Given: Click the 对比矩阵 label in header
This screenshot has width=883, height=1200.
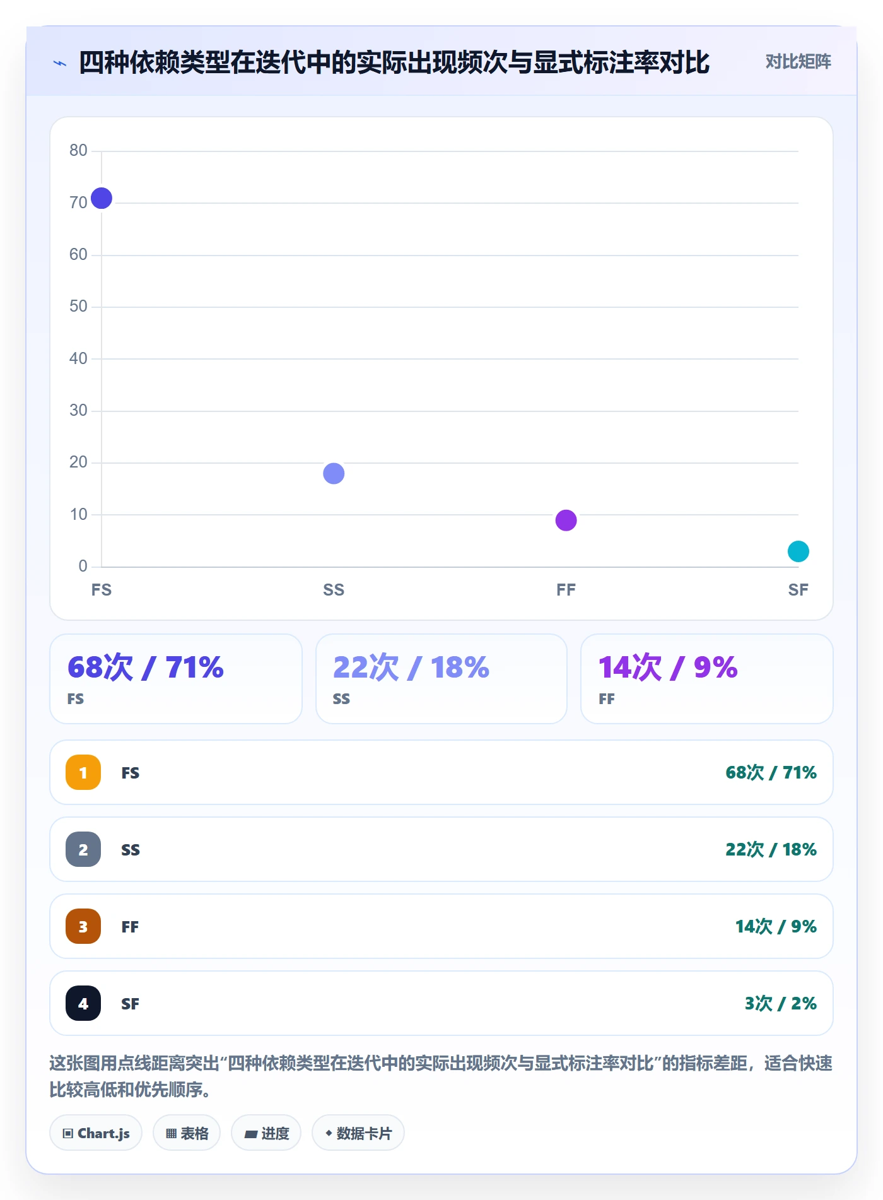Looking at the screenshot, I should 798,62.
